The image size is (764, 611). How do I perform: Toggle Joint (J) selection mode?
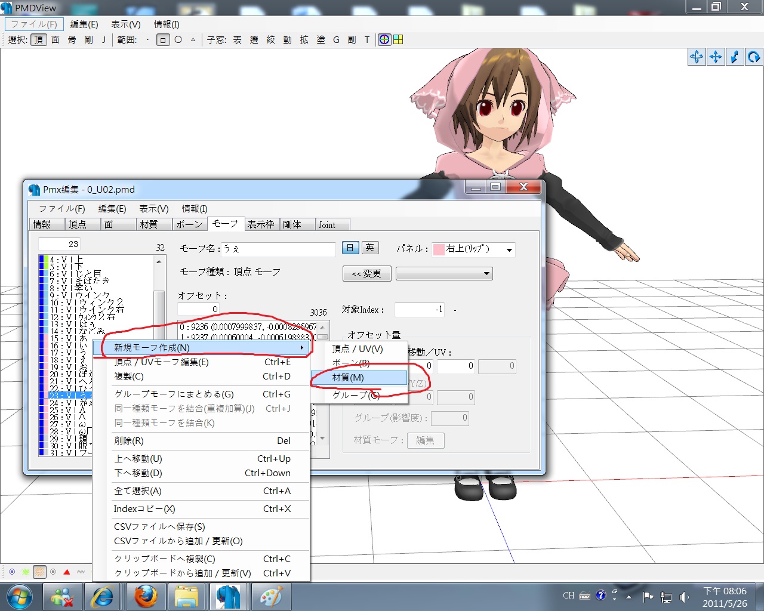point(104,39)
